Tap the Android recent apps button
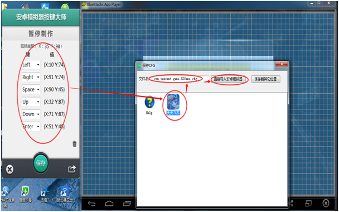The height and width of the screenshot is (212, 339). [127, 204]
